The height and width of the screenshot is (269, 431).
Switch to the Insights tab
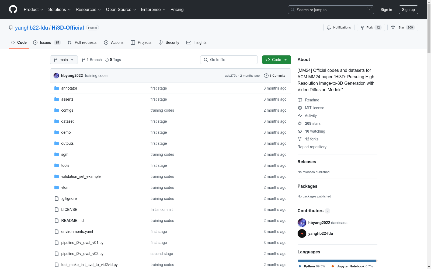coord(196,43)
